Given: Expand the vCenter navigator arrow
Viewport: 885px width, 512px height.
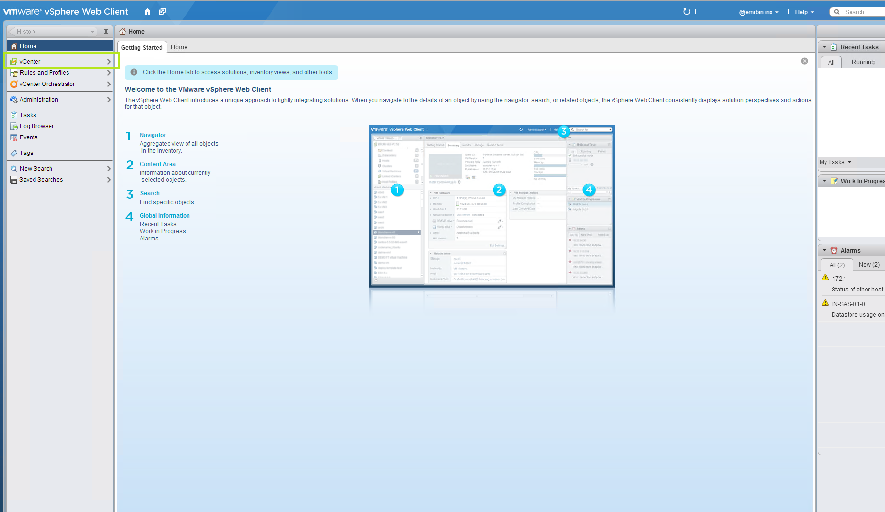Looking at the screenshot, I should [x=109, y=62].
